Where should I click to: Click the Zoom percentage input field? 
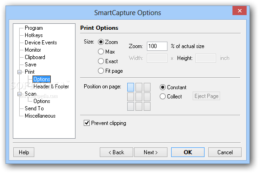157,46
